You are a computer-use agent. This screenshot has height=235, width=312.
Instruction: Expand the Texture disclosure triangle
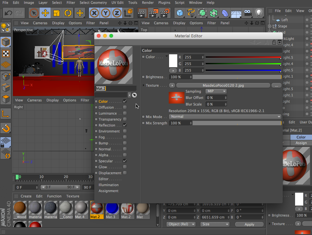pos(144,85)
